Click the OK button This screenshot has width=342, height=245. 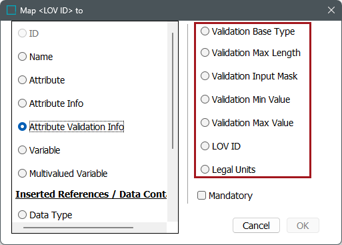[303, 226]
